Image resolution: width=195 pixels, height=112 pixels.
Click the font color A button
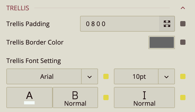point(29,97)
